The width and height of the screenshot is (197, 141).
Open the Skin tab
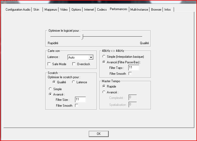[37, 10]
